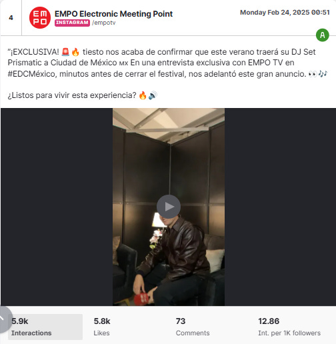Click the red siren emoji in caption

[65, 52]
